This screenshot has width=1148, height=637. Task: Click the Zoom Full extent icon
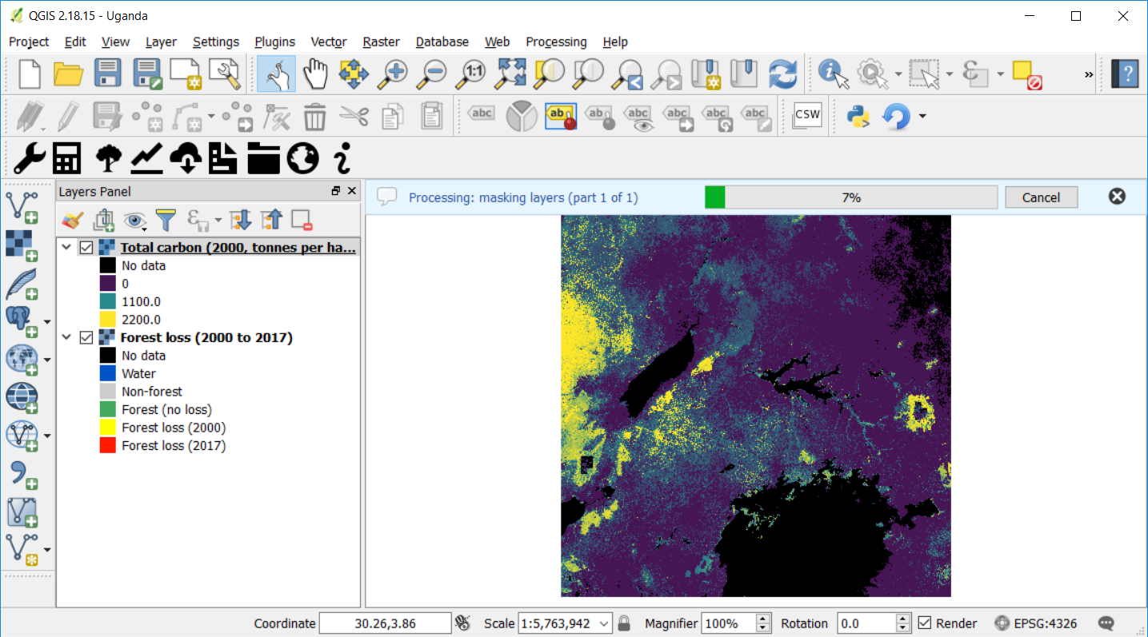[x=509, y=74]
